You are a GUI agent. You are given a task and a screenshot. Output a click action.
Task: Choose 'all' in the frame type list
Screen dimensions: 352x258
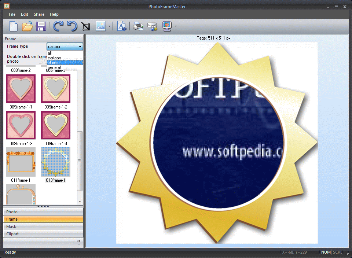click(x=65, y=53)
